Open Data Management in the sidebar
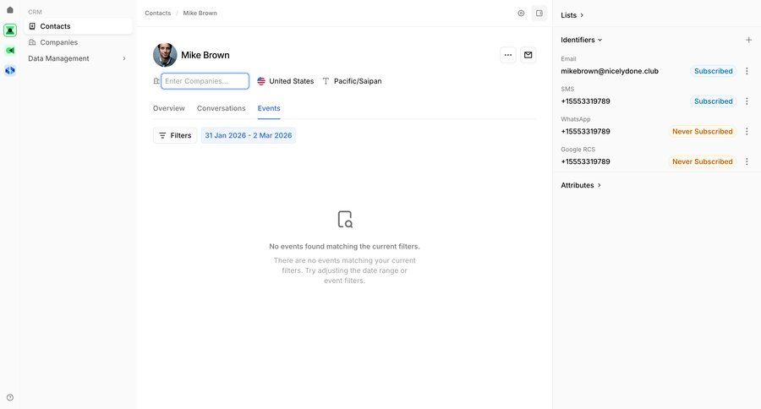 (78, 58)
